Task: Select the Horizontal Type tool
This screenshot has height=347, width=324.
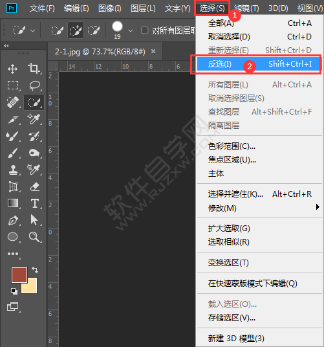Action: click(35, 203)
